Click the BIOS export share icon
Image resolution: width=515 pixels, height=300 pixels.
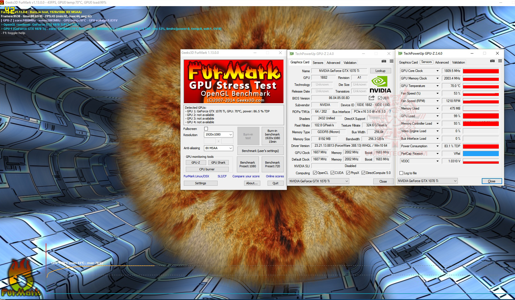pyautogui.click(x=372, y=98)
